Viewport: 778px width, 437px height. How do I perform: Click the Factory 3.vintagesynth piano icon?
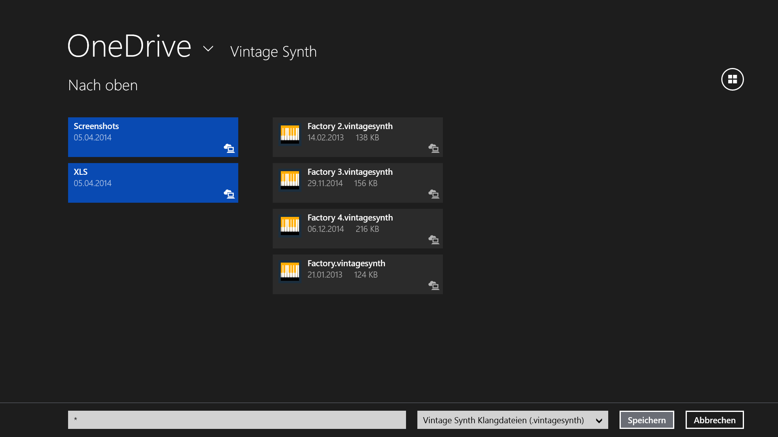(x=290, y=180)
